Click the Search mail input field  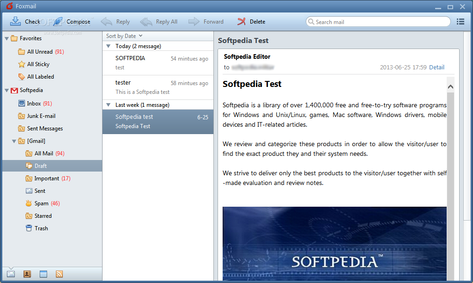click(378, 22)
